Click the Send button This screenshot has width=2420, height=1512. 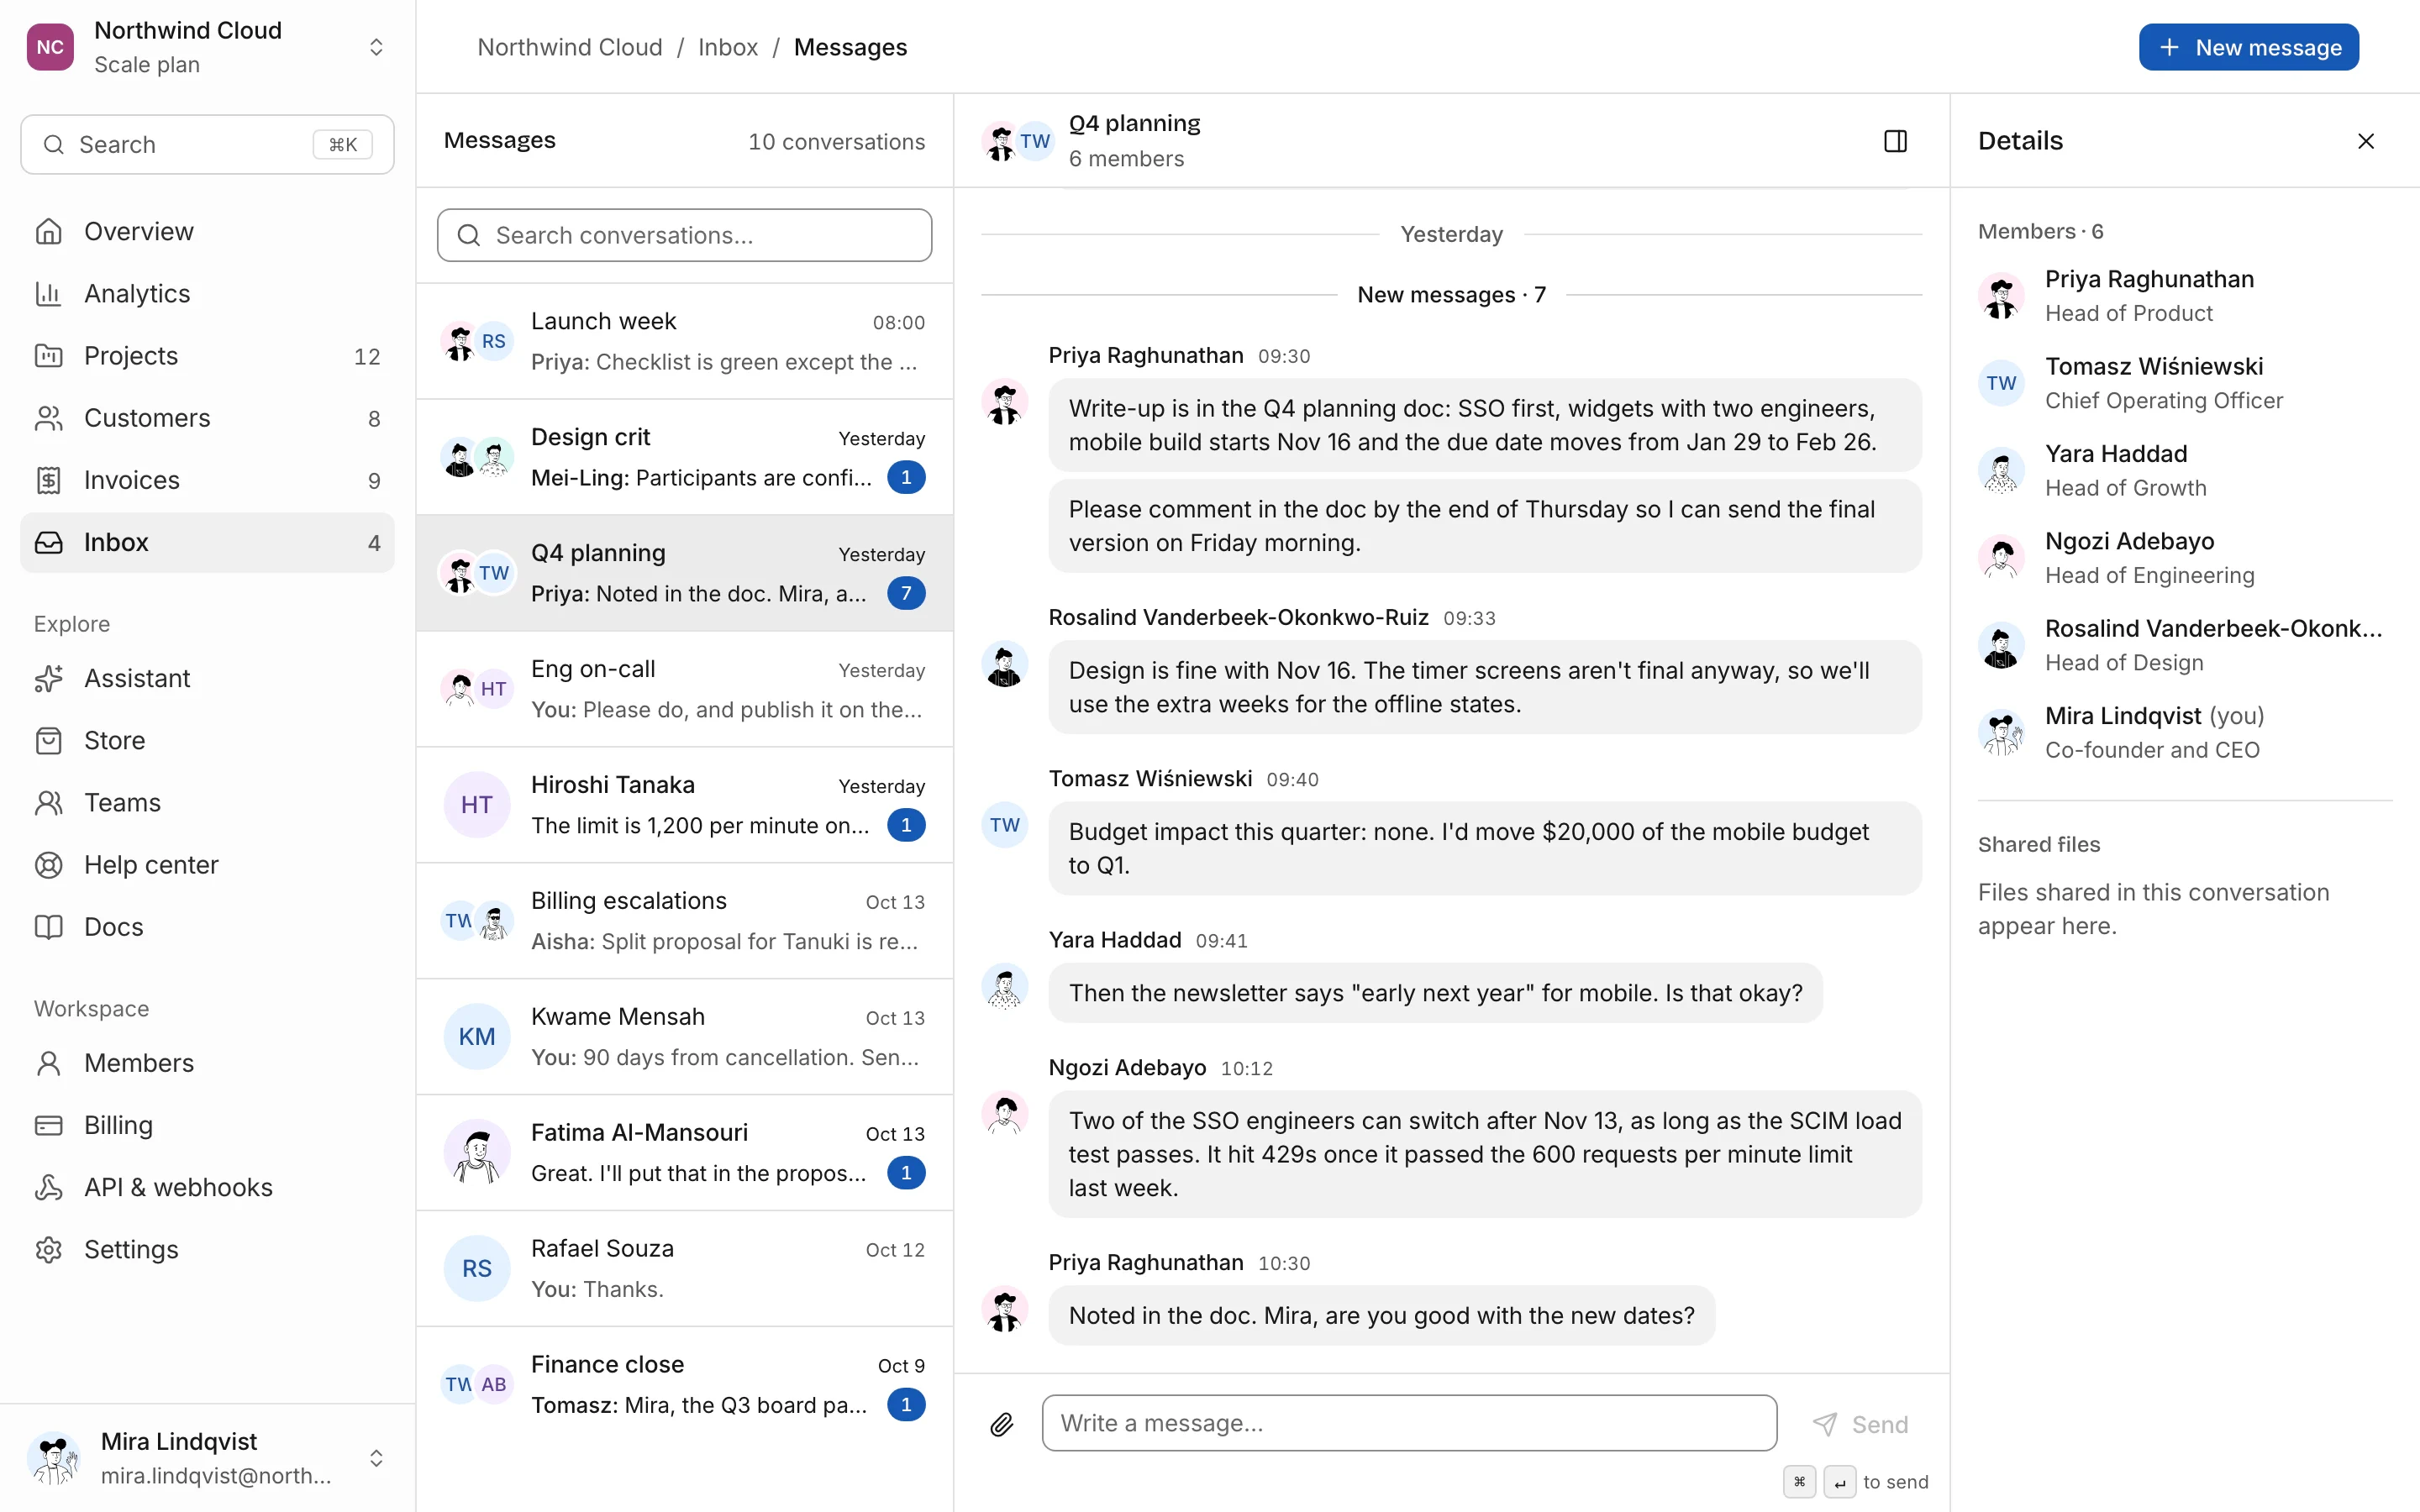tap(1860, 1424)
